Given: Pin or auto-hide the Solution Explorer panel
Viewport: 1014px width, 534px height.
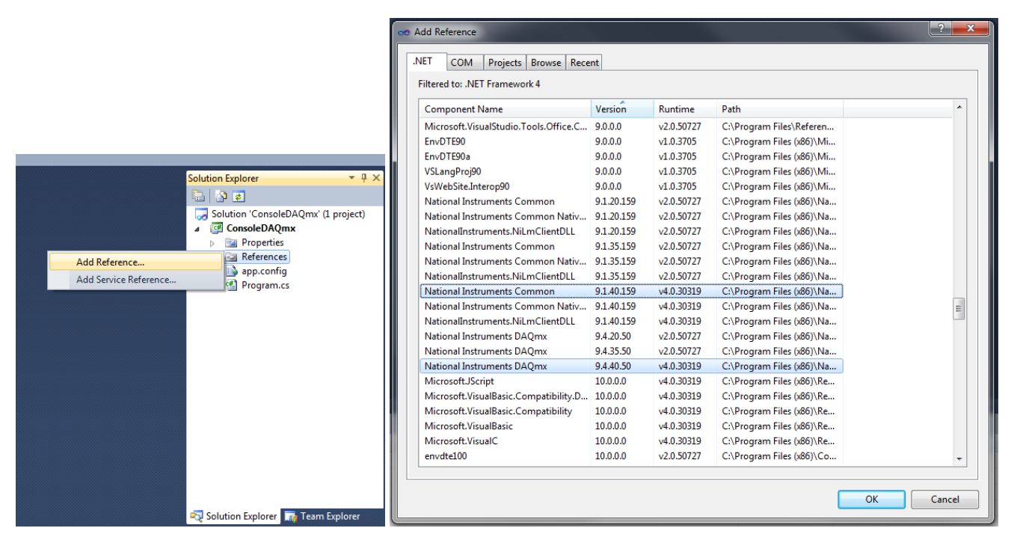Looking at the screenshot, I should tap(364, 178).
